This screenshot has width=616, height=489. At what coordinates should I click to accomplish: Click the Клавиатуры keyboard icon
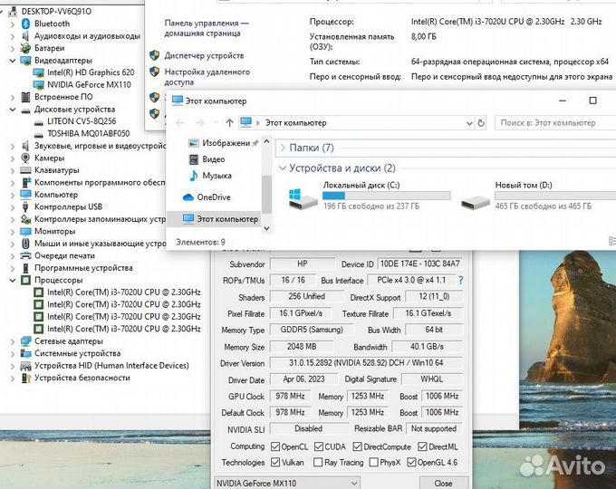26,170
